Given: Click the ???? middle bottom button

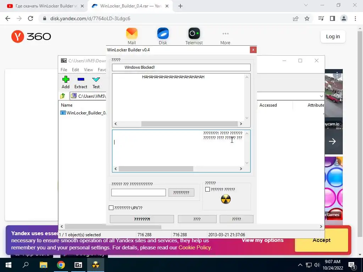Looking at the screenshot, I should 197,219.
